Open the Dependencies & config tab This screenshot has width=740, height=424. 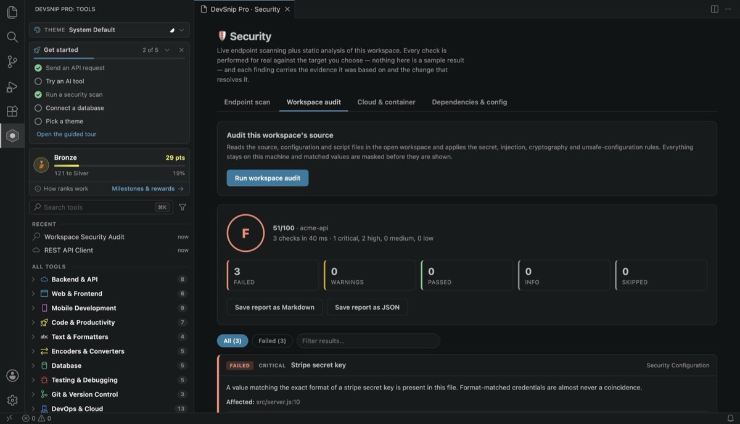click(469, 102)
